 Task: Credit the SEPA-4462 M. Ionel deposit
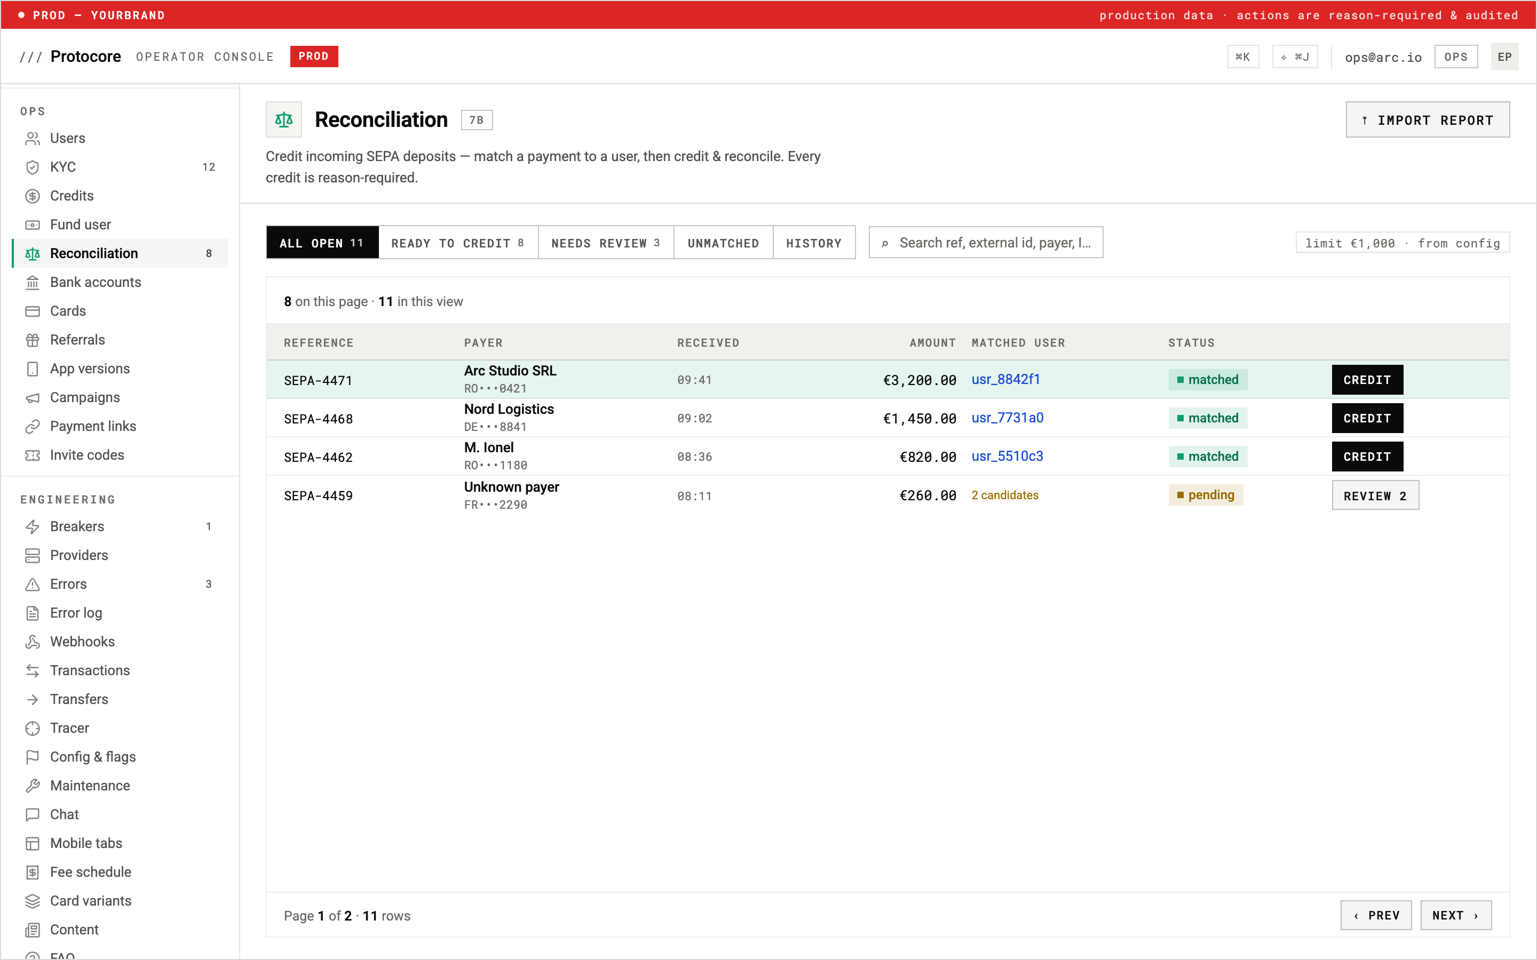point(1367,457)
